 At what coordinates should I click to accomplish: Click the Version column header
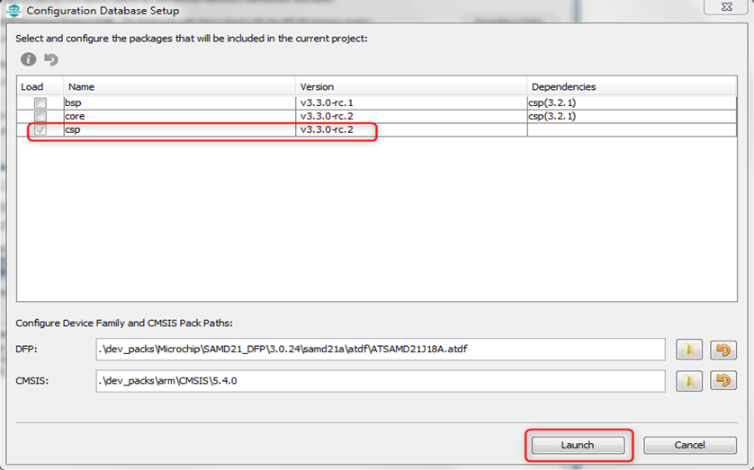click(410, 87)
